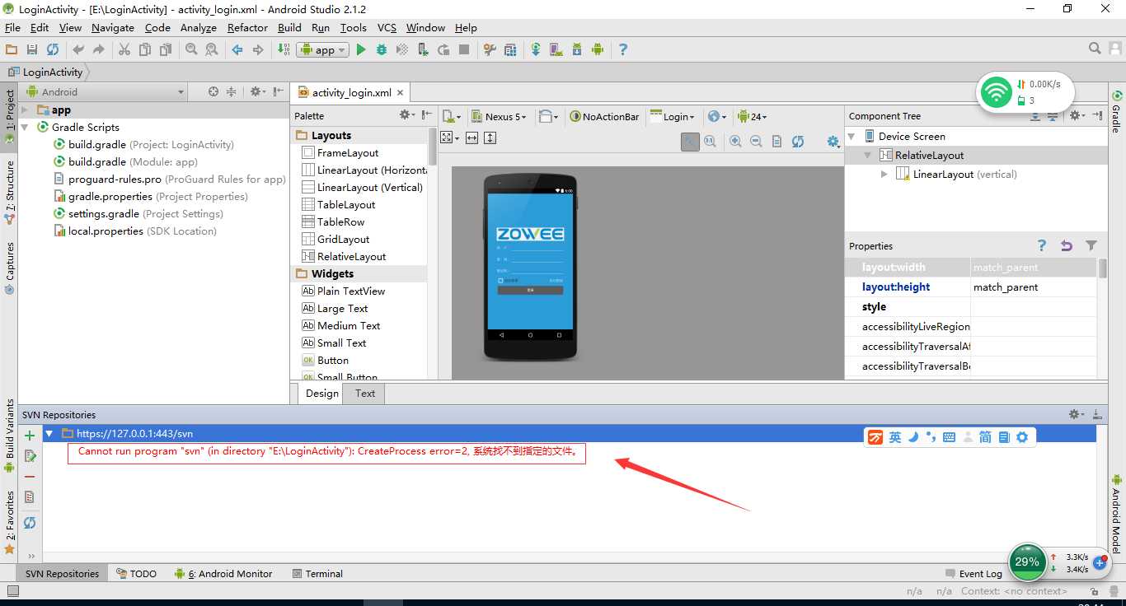Open the VCS menu
1126x606 pixels.
click(x=387, y=27)
